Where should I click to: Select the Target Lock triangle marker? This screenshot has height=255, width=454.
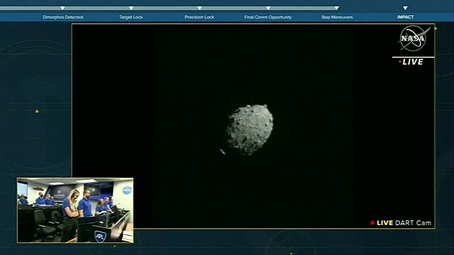131,8
